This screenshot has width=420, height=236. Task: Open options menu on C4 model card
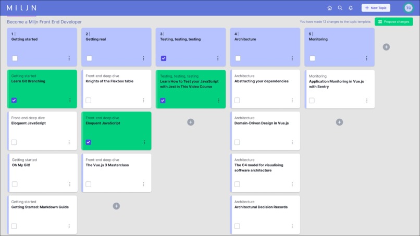click(x=292, y=184)
